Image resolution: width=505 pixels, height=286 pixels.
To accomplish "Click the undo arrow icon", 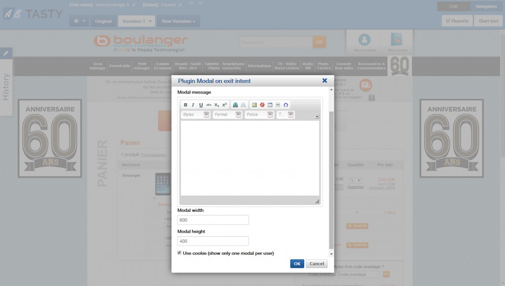I will pyautogui.click(x=192, y=4).
